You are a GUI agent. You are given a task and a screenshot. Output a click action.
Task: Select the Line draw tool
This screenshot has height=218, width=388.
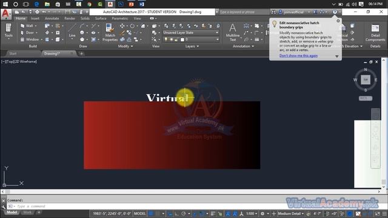(x=72, y=31)
